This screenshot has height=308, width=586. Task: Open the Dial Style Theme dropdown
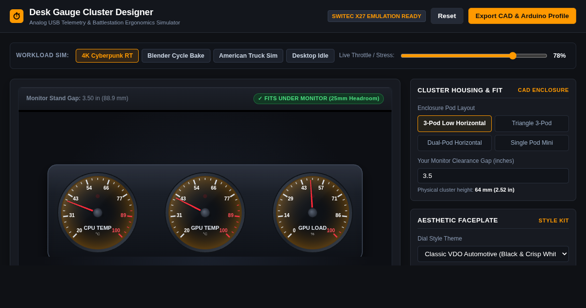(x=493, y=254)
